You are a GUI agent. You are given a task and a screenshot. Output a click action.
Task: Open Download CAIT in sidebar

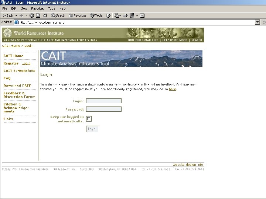(17, 85)
